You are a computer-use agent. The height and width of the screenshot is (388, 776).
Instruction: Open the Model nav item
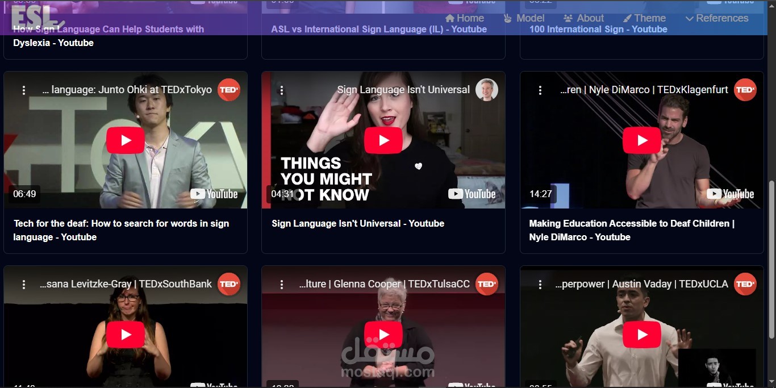[524, 18]
